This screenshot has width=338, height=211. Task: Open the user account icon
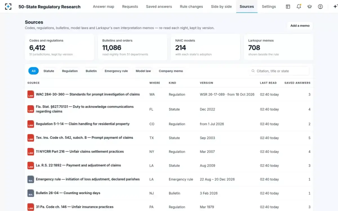tap(320, 6)
